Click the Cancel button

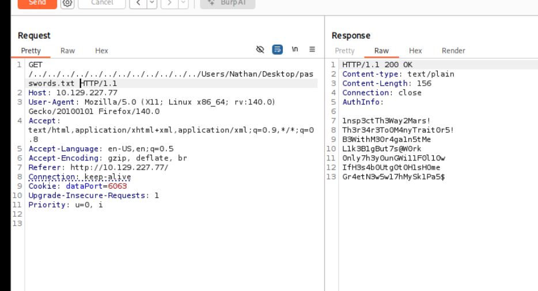(101, 3)
